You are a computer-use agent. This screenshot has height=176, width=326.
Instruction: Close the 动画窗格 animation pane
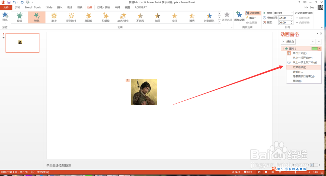[321, 34]
